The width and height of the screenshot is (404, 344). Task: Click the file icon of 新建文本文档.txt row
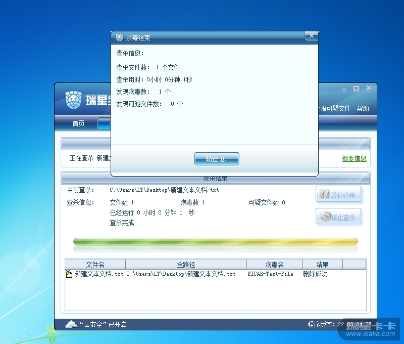(x=69, y=274)
